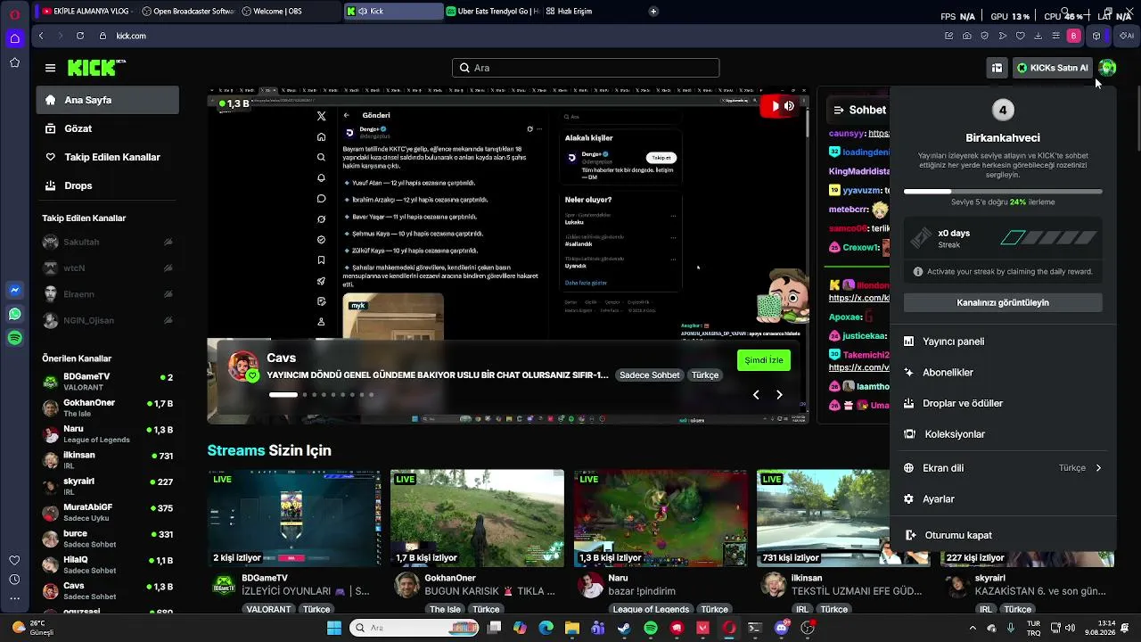This screenshot has width=1141, height=642.
Task: Open Spotify from the taskbar
Action: tap(651, 628)
